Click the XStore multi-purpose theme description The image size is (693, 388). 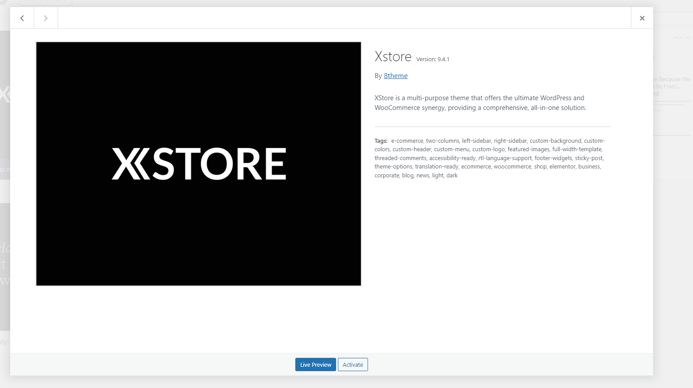480,103
